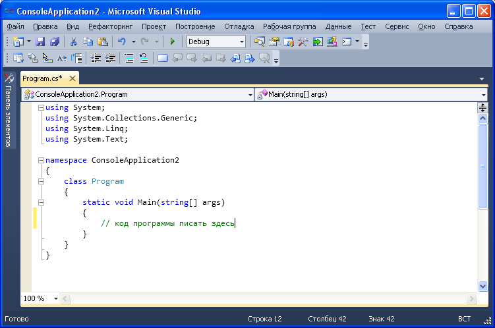The width and height of the screenshot is (495, 328).
Task: Click the editor window split bar handle
Action: click(x=482, y=108)
